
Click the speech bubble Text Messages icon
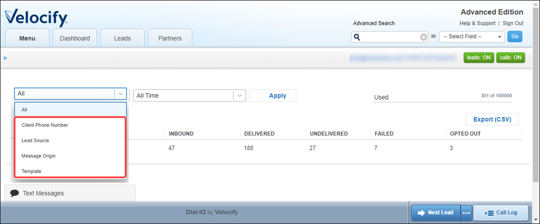pos(15,193)
